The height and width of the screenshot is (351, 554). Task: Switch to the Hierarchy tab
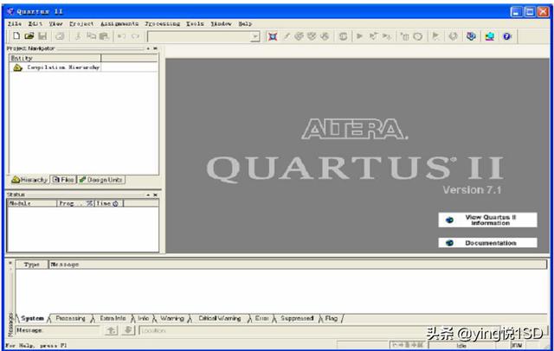[x=29, y=180]
